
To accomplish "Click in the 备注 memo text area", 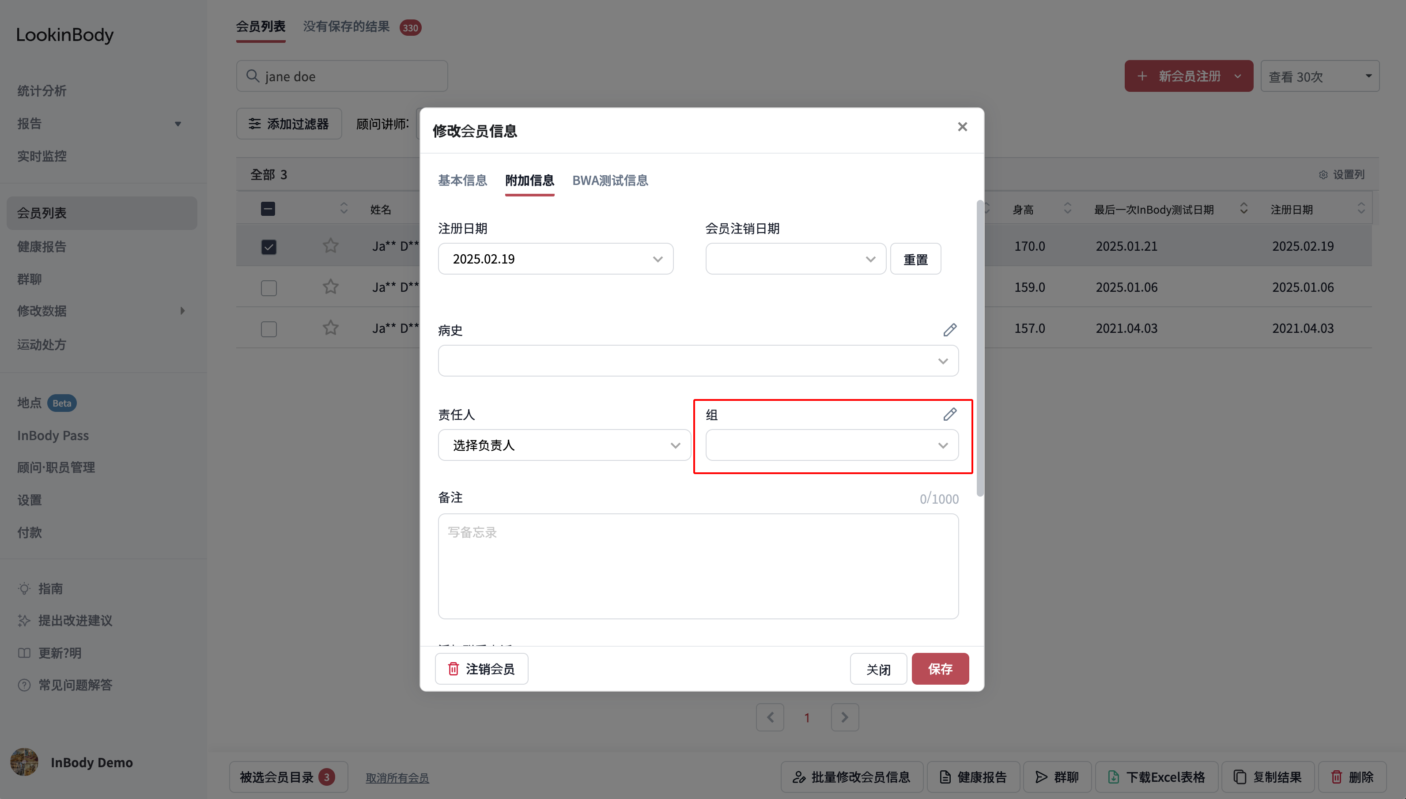I will pyautogui.click(x=698, y=566).
